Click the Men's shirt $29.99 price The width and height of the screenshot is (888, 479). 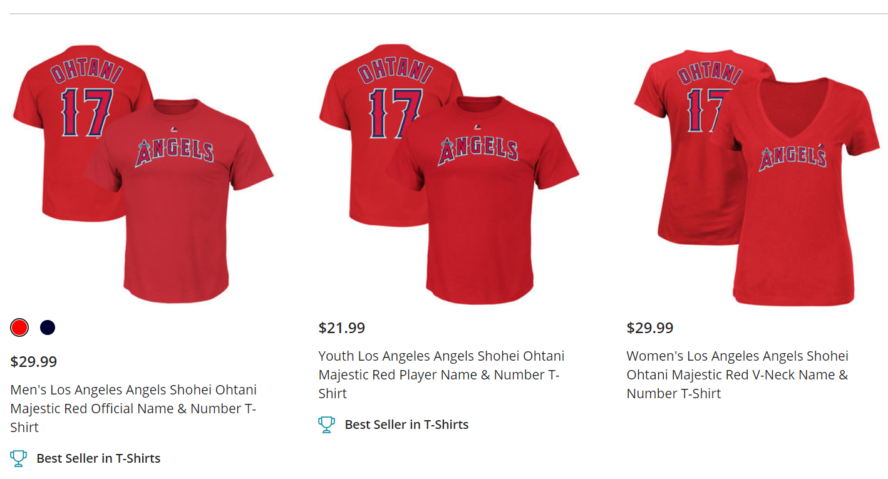pyautogui.click(x=34, y=362)
